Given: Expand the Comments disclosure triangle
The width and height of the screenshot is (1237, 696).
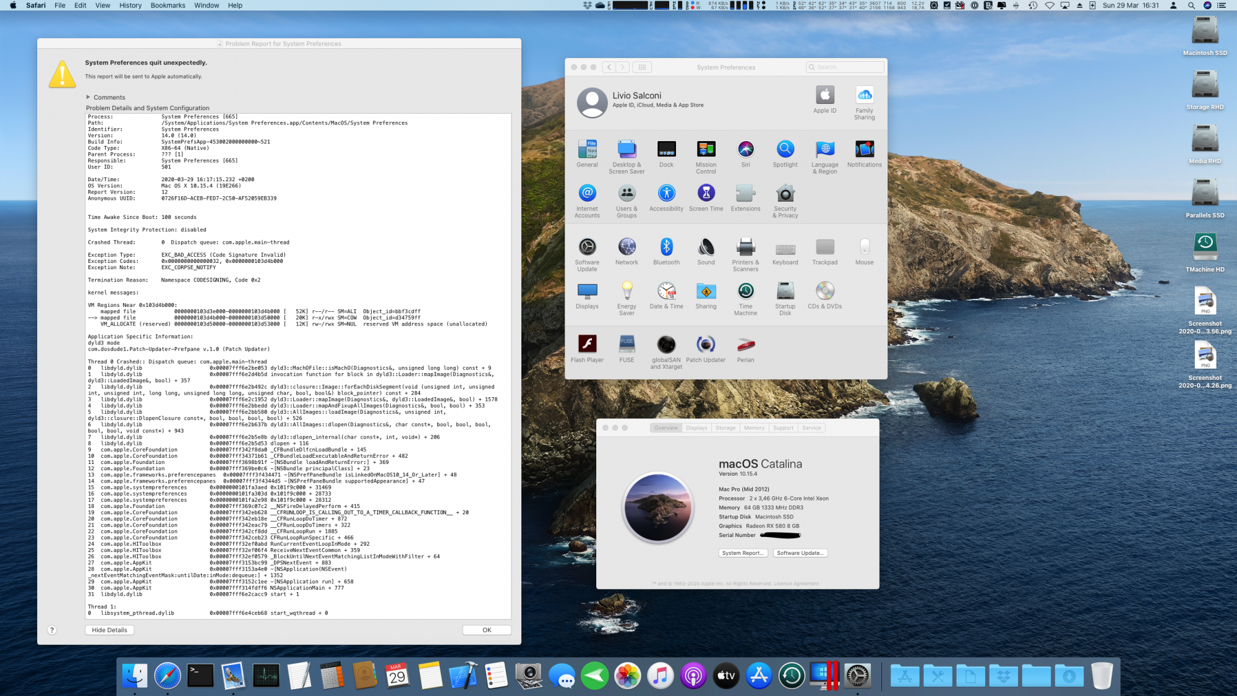Looking at the screenshot, I should coord(88,97).
